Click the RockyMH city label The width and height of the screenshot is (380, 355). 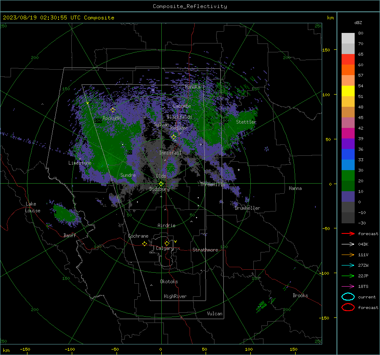tap(111, 118)
